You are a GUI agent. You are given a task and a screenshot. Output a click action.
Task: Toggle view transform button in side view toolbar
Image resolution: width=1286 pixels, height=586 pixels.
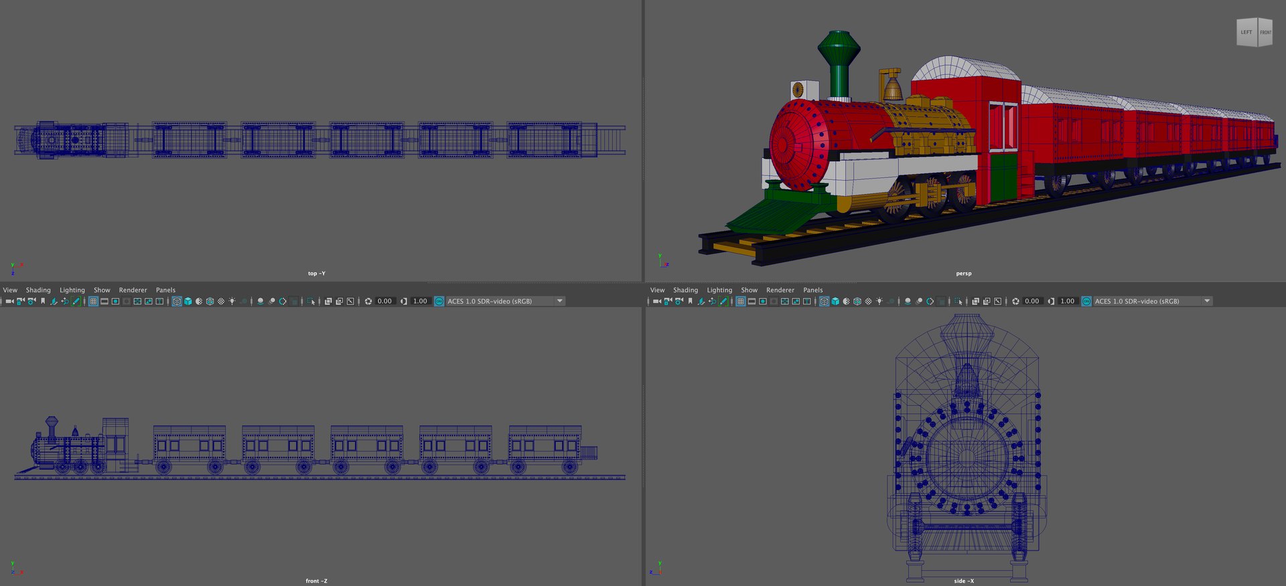1086,301
